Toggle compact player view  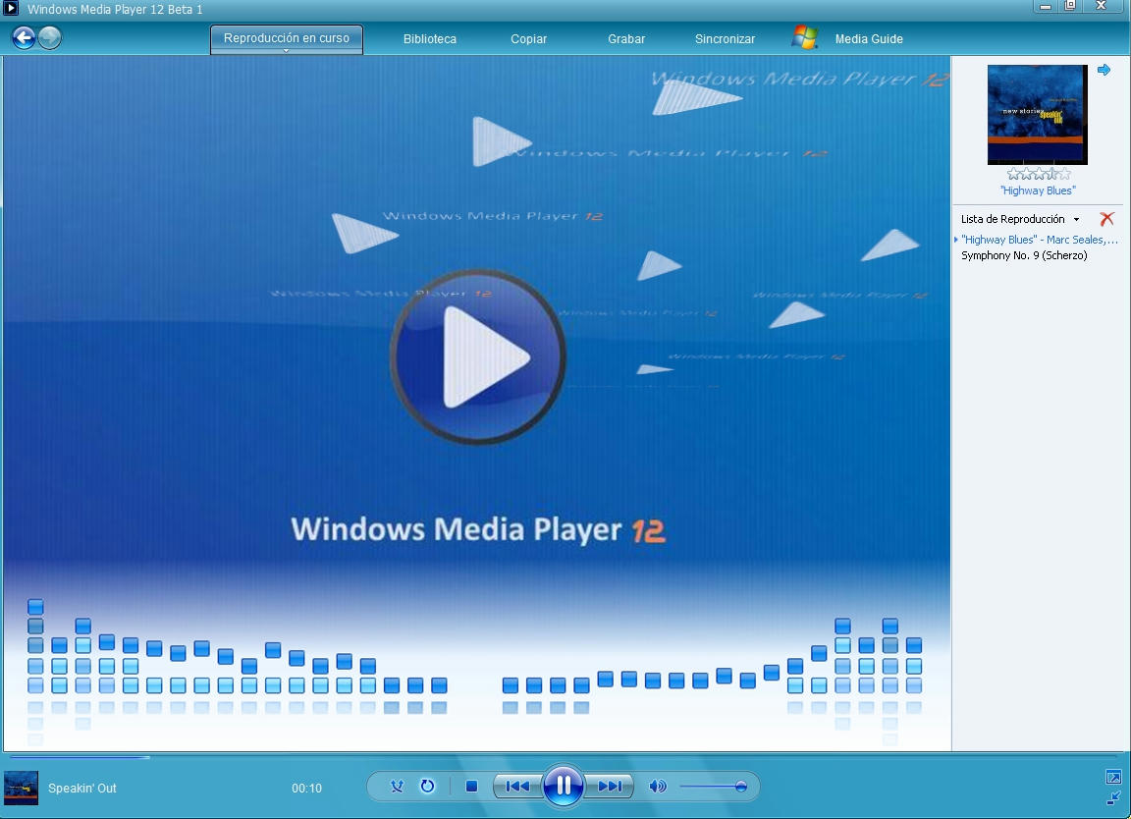click(x=1115, y=798)
